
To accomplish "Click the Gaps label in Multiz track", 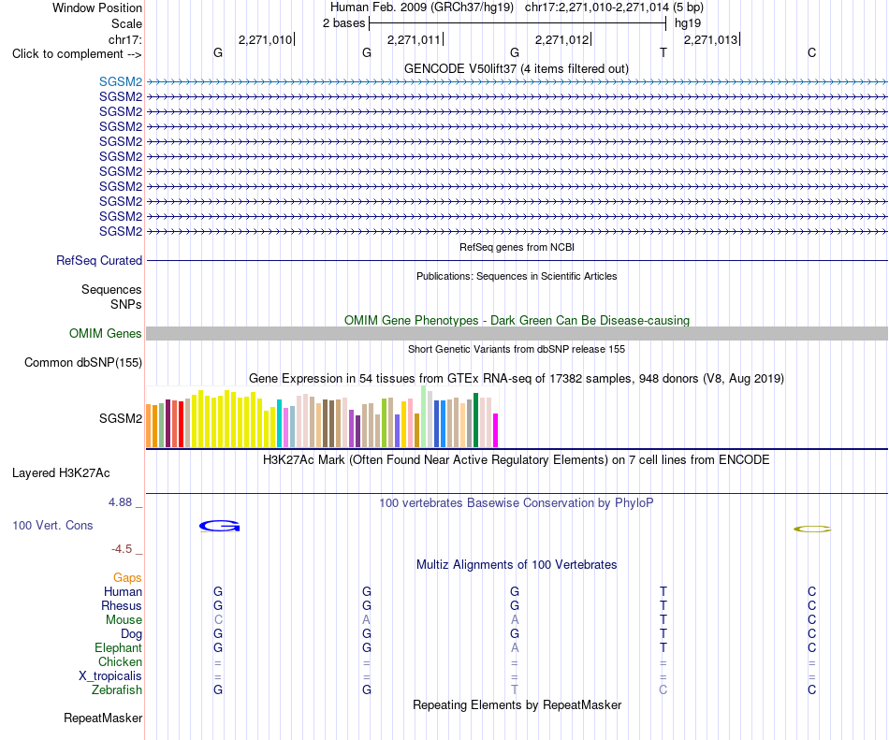I will [127, 577].
